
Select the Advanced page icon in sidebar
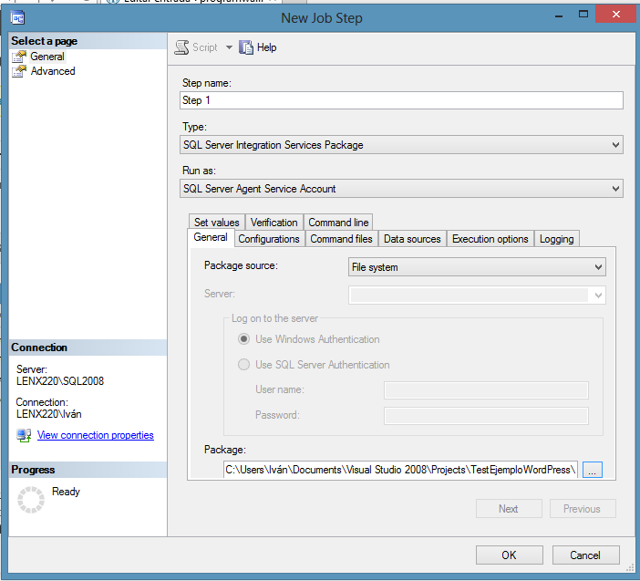19,71
